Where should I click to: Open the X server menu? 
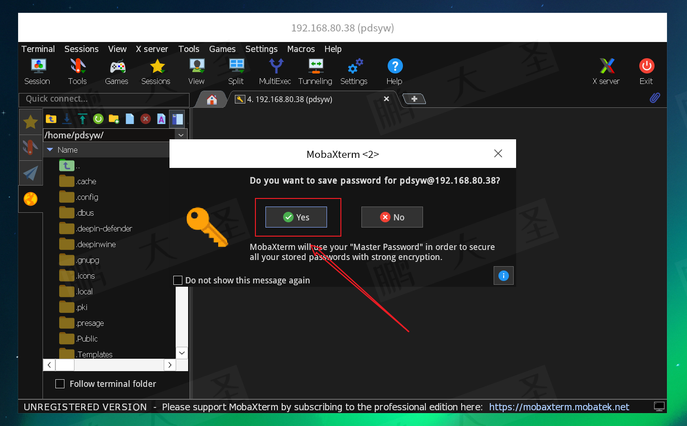tap(152, 49)
